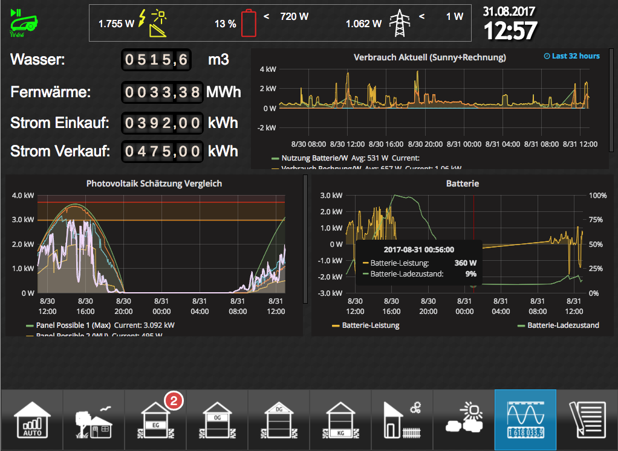
Task: Switch to the DG floor view
Action: (279, 420)
